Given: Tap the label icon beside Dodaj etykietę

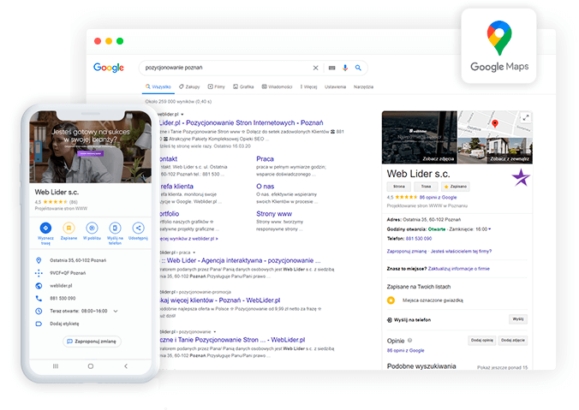Looking at the screenshot, I should click(x=39, y=324).
